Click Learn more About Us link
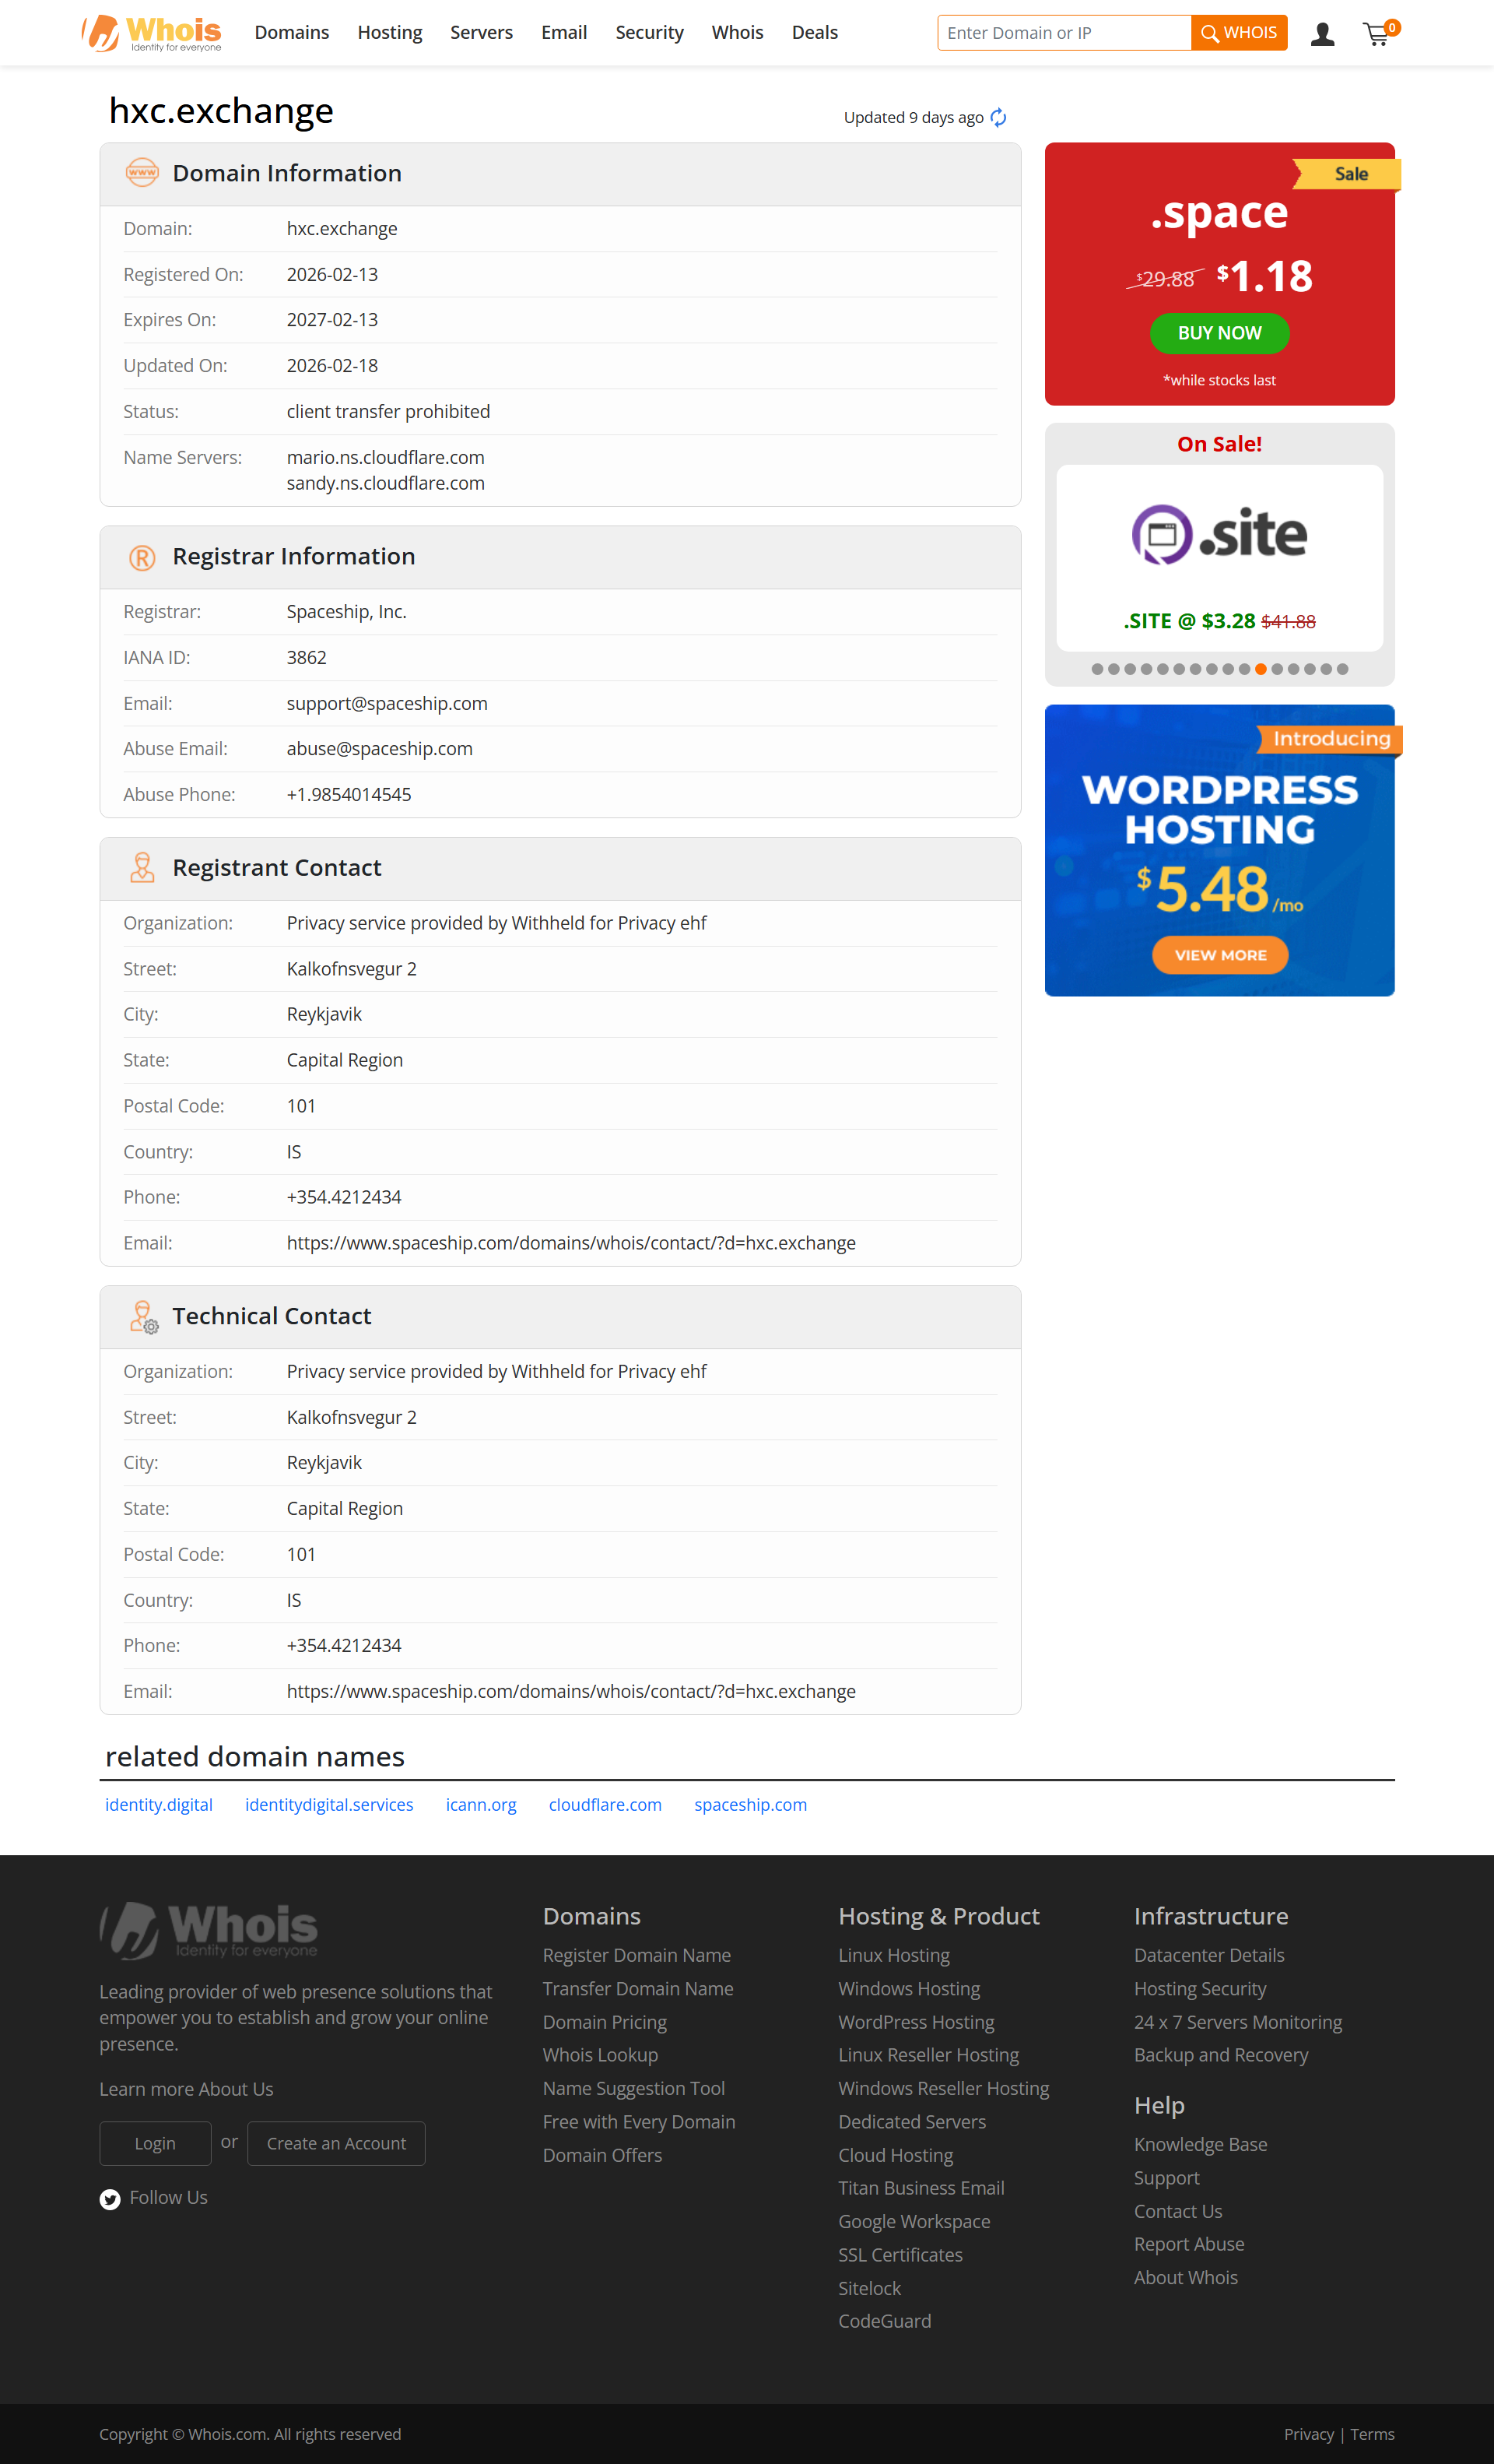The image size is (1494, 2464). (186, 2090)
